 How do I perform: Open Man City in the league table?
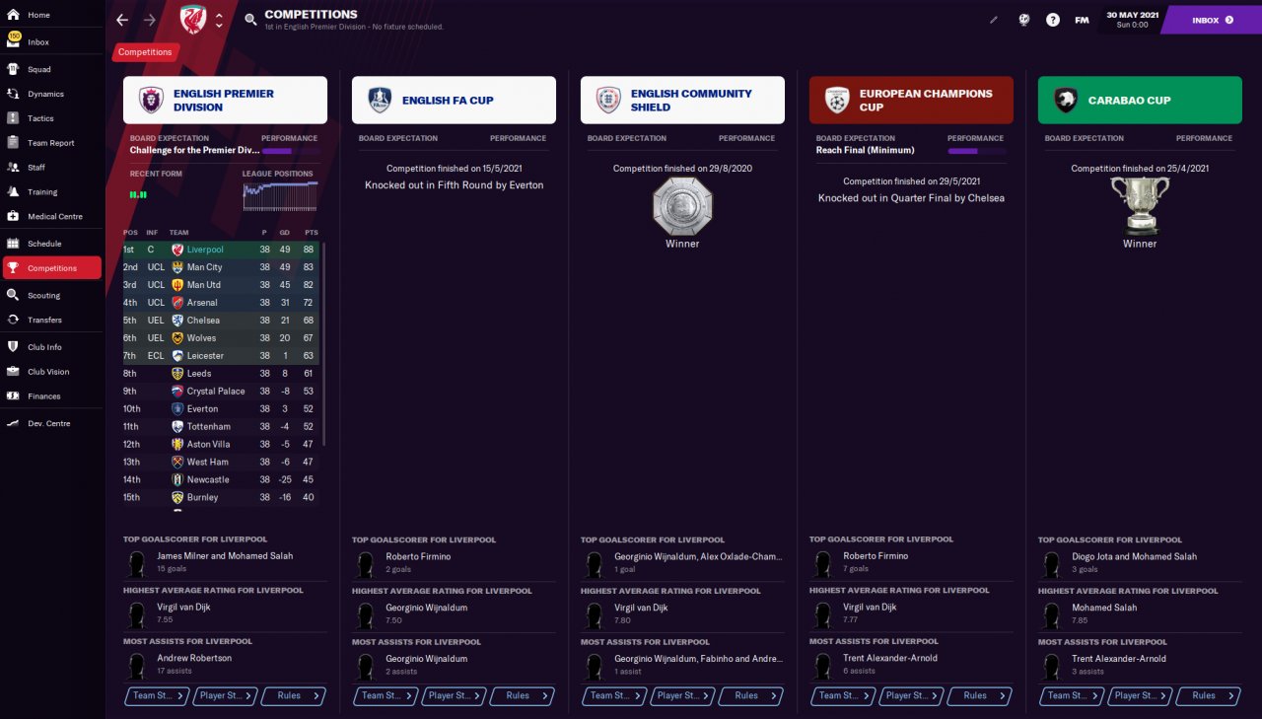pyautogui.click(x=222, y=267)
